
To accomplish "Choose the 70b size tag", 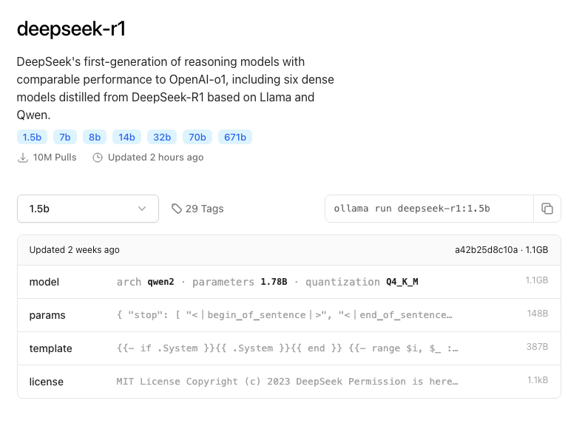I will point(197,137).
